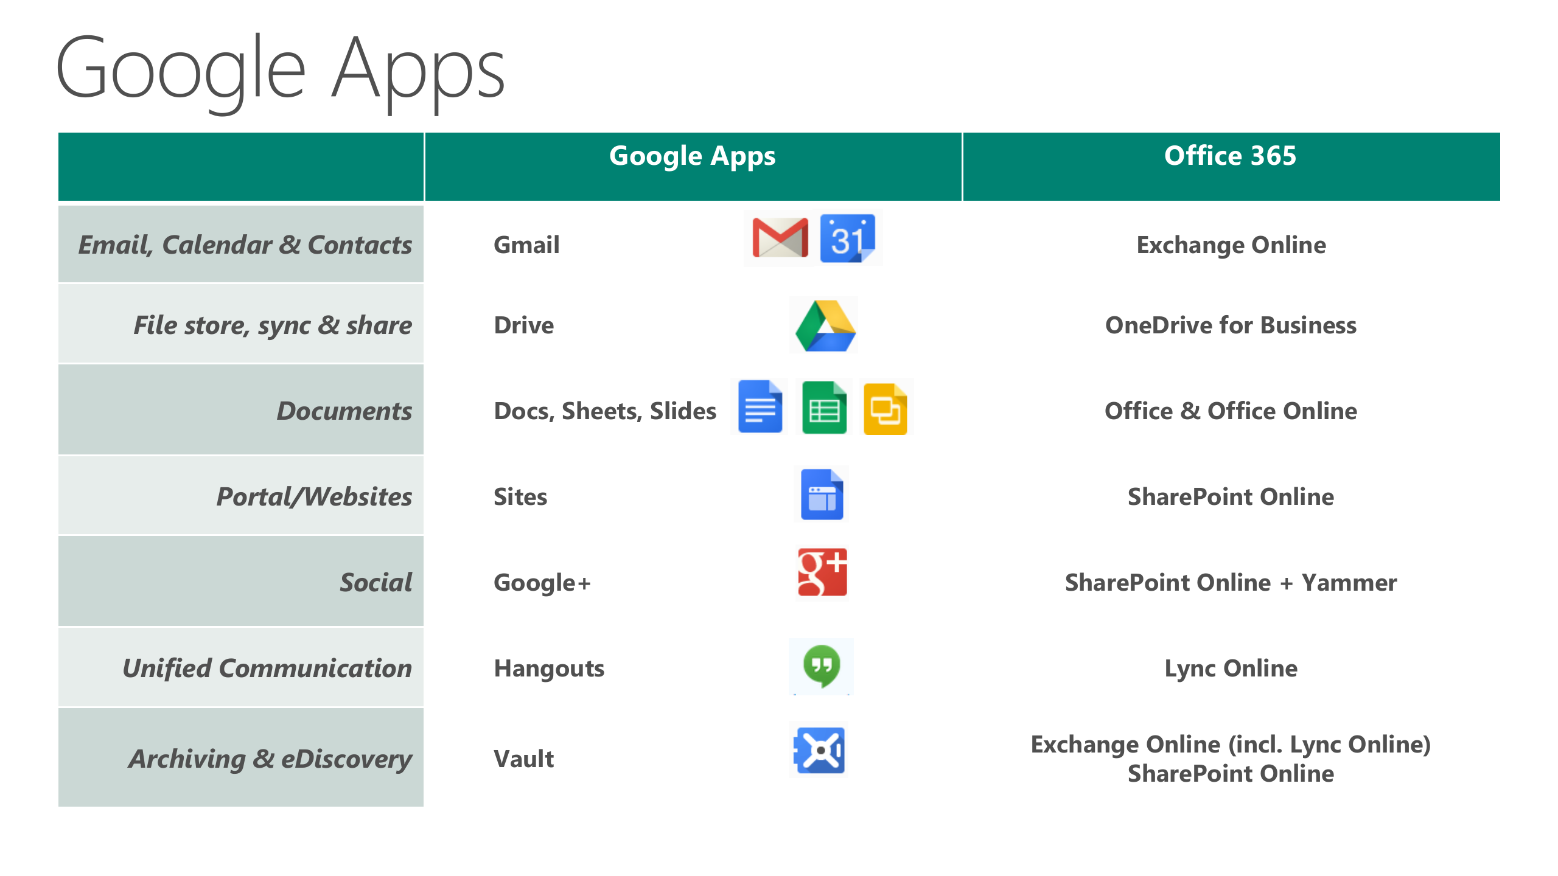Select the Google Vault safe icon
Image resolution: width=1558 pixels, height=876 pixels.
[819, 751]
